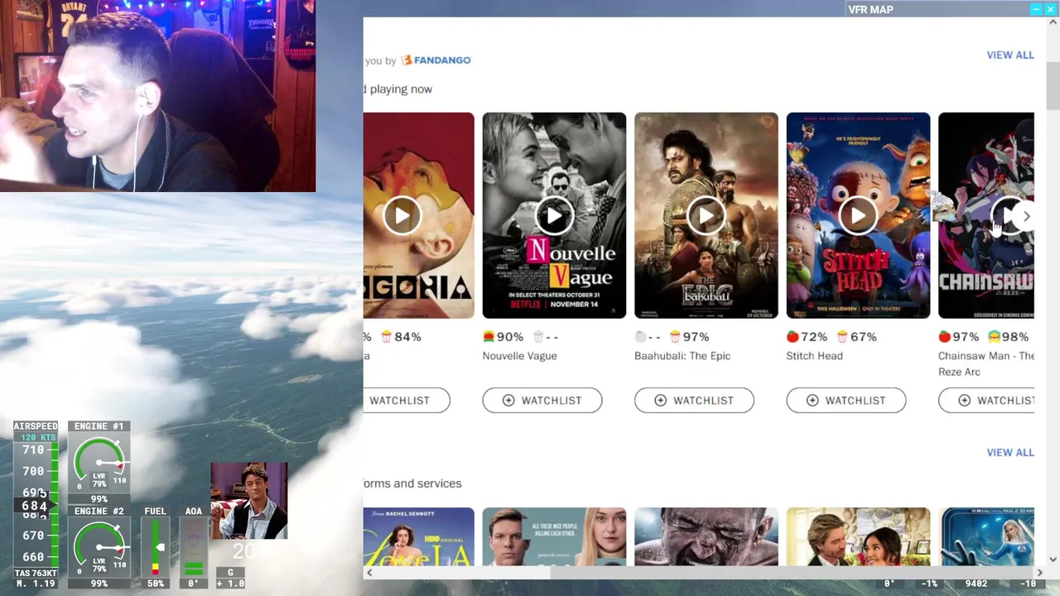Open the Nouvelle Vague title link

(520, 356)
